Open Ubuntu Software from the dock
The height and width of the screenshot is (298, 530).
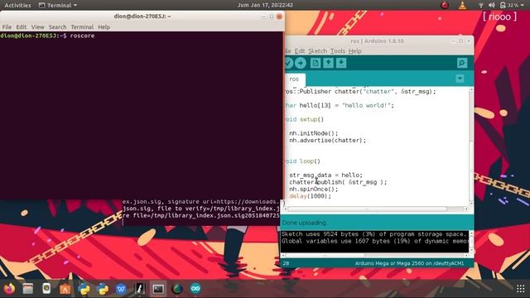65,289
